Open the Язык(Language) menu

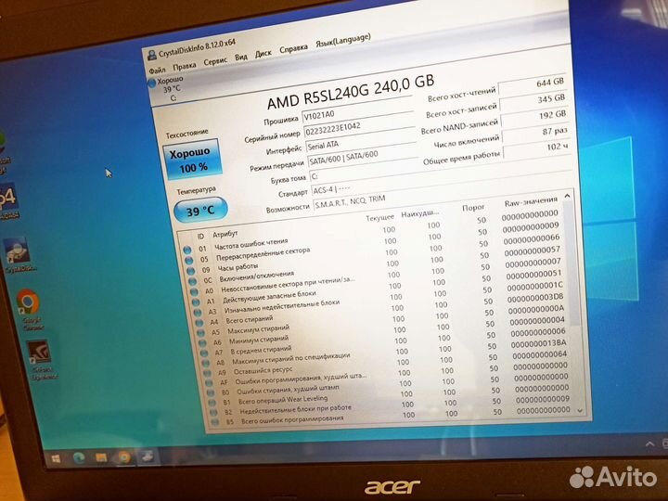[343, 41]
